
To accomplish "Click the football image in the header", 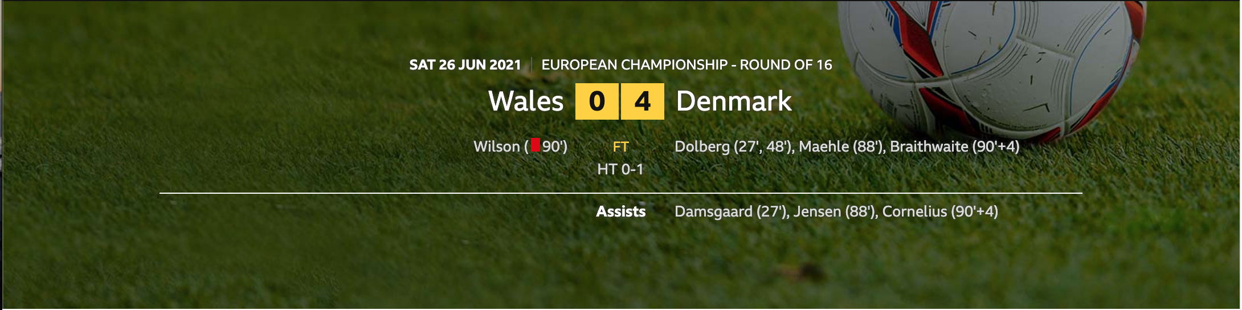I will pos(991,68).
